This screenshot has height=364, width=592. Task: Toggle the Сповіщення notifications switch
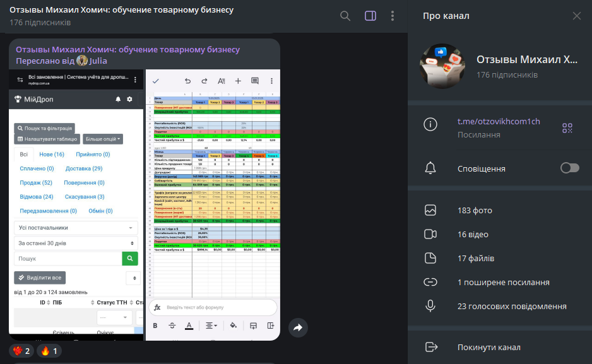pos(569,168)
